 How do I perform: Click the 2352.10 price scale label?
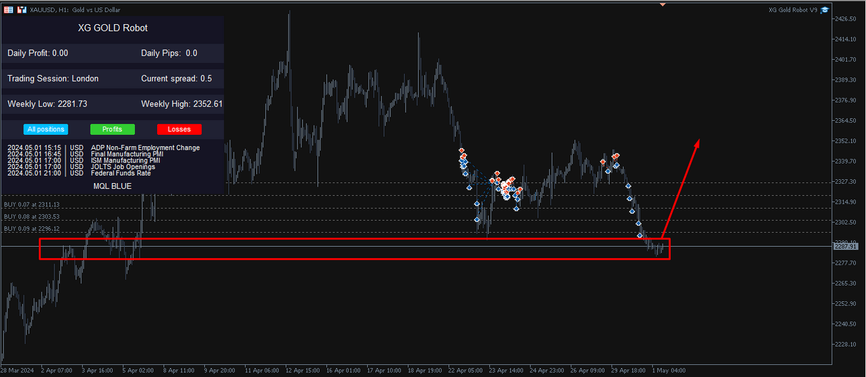[845, 141]
